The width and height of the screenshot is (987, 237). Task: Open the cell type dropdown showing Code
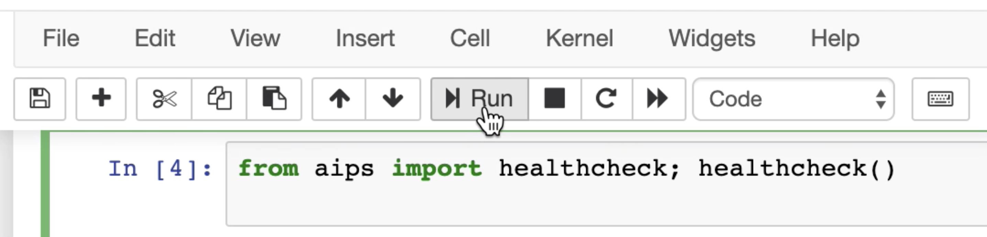pos(792,98)
